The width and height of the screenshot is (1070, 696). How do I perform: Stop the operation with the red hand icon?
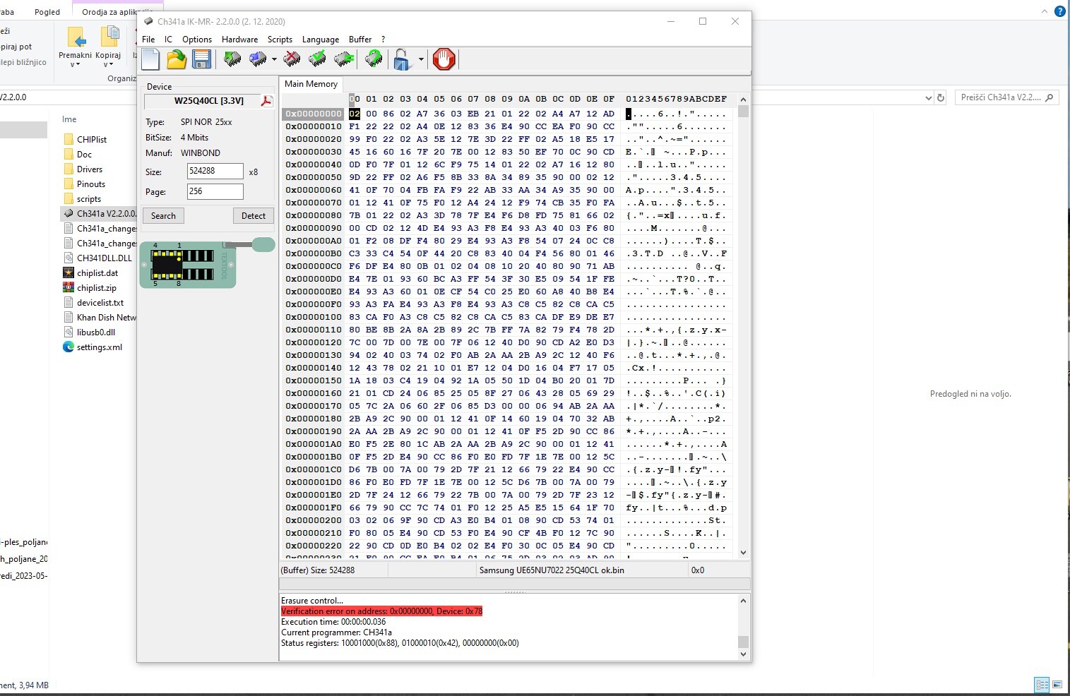tap(444, 59)
